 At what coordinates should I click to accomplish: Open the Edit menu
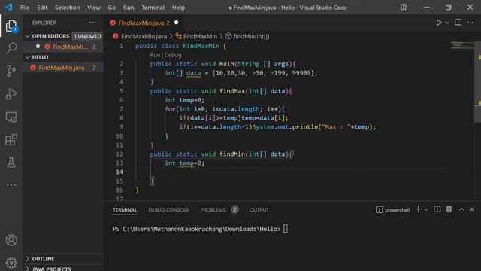tap(42, 8)
